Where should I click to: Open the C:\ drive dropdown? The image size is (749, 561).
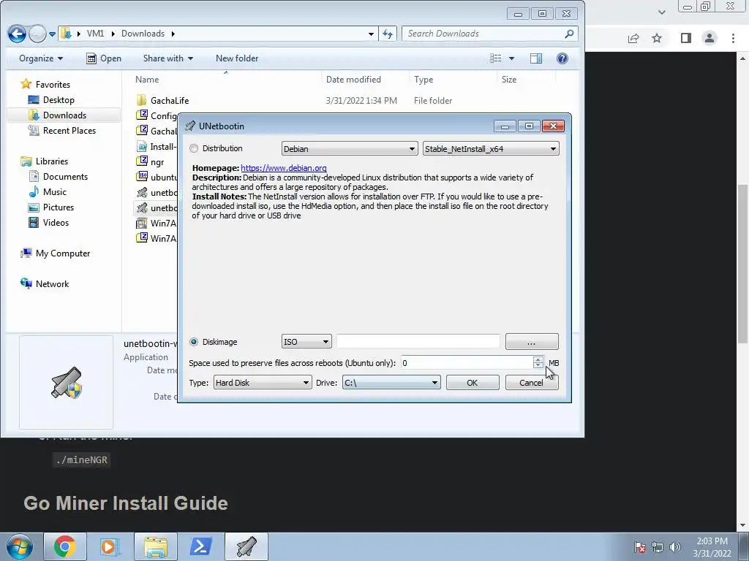tap(391, 383)
